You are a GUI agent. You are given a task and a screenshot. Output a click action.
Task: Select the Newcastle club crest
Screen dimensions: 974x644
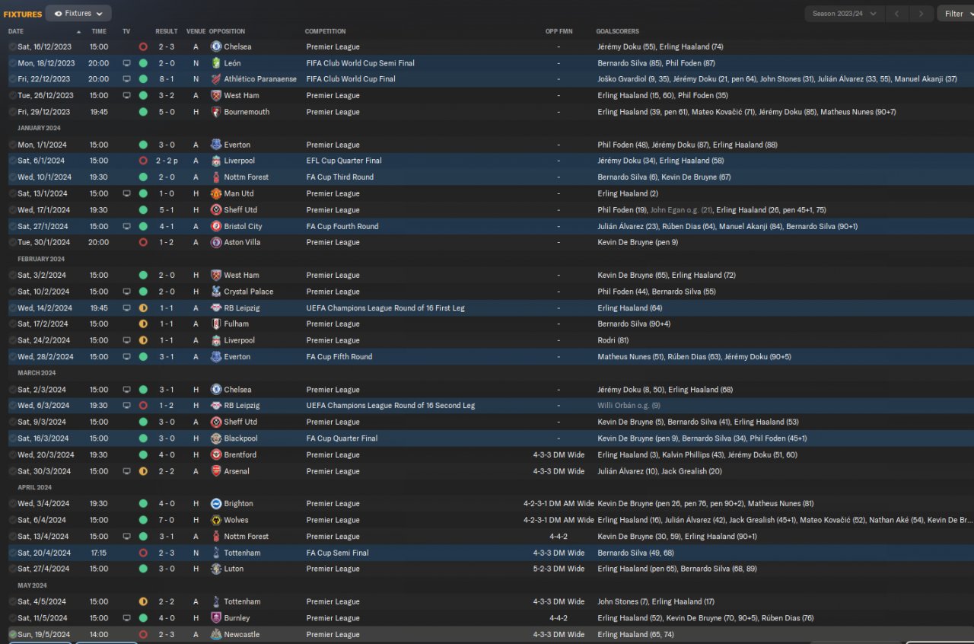click(216, 634)
